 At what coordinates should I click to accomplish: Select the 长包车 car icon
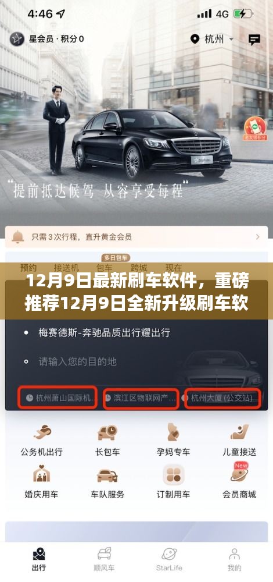(x=107, y=432)
